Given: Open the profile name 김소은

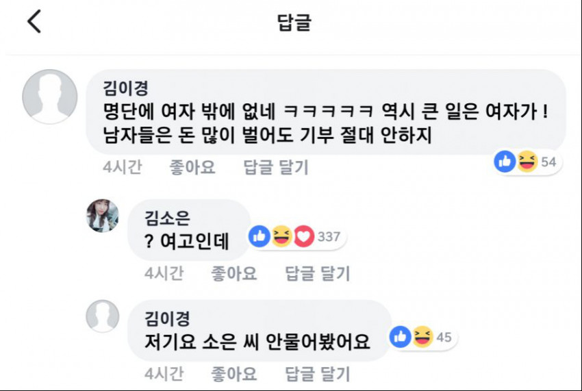Looking at the screenshot, I should pyautogui.click(x=166, y=218).
